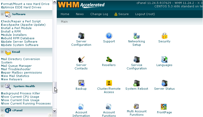203x117 pixels.
Task: Open Show Current Disk Usage
Action: coord(20,100)
